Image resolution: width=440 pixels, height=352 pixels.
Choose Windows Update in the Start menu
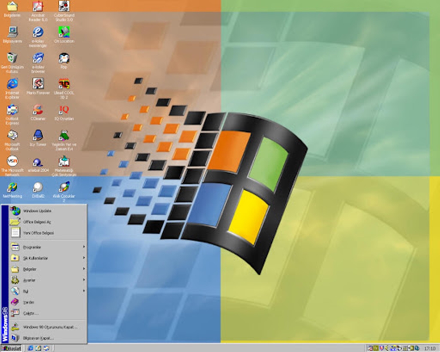tap(37, 211)
